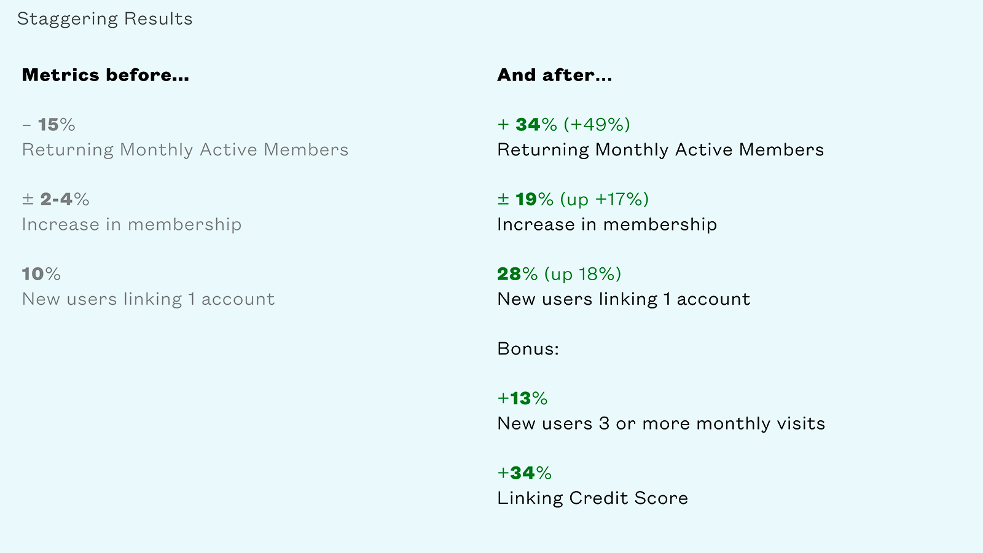Select the '± 19% (up +17%)' metric
This screenshot has width=983, height=553.
point(573,199)
